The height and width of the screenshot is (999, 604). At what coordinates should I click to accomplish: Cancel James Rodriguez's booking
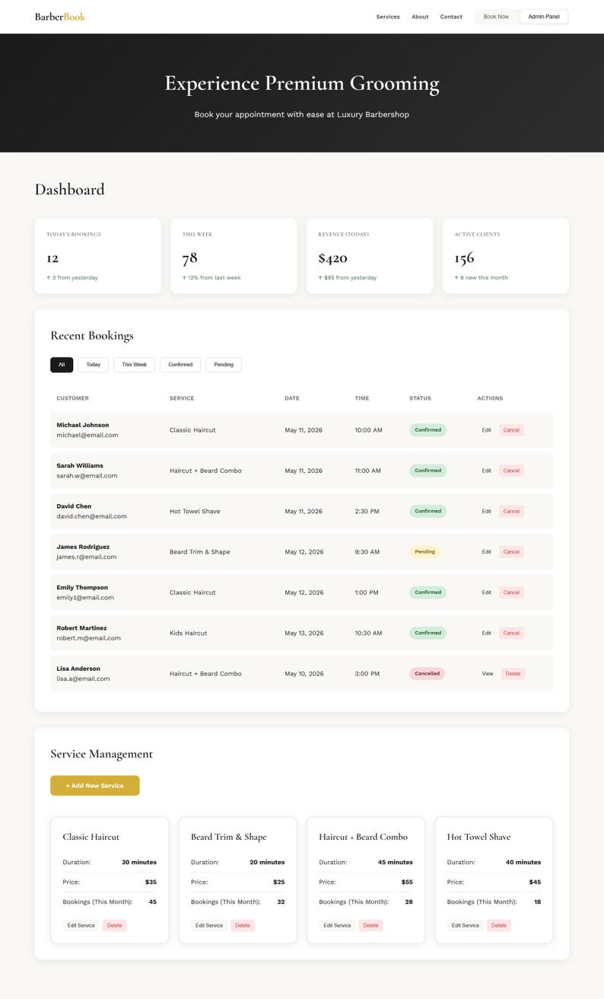pos(511,552)
